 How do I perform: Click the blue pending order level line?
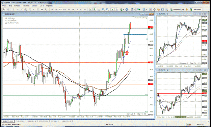(x=135, y=34)
